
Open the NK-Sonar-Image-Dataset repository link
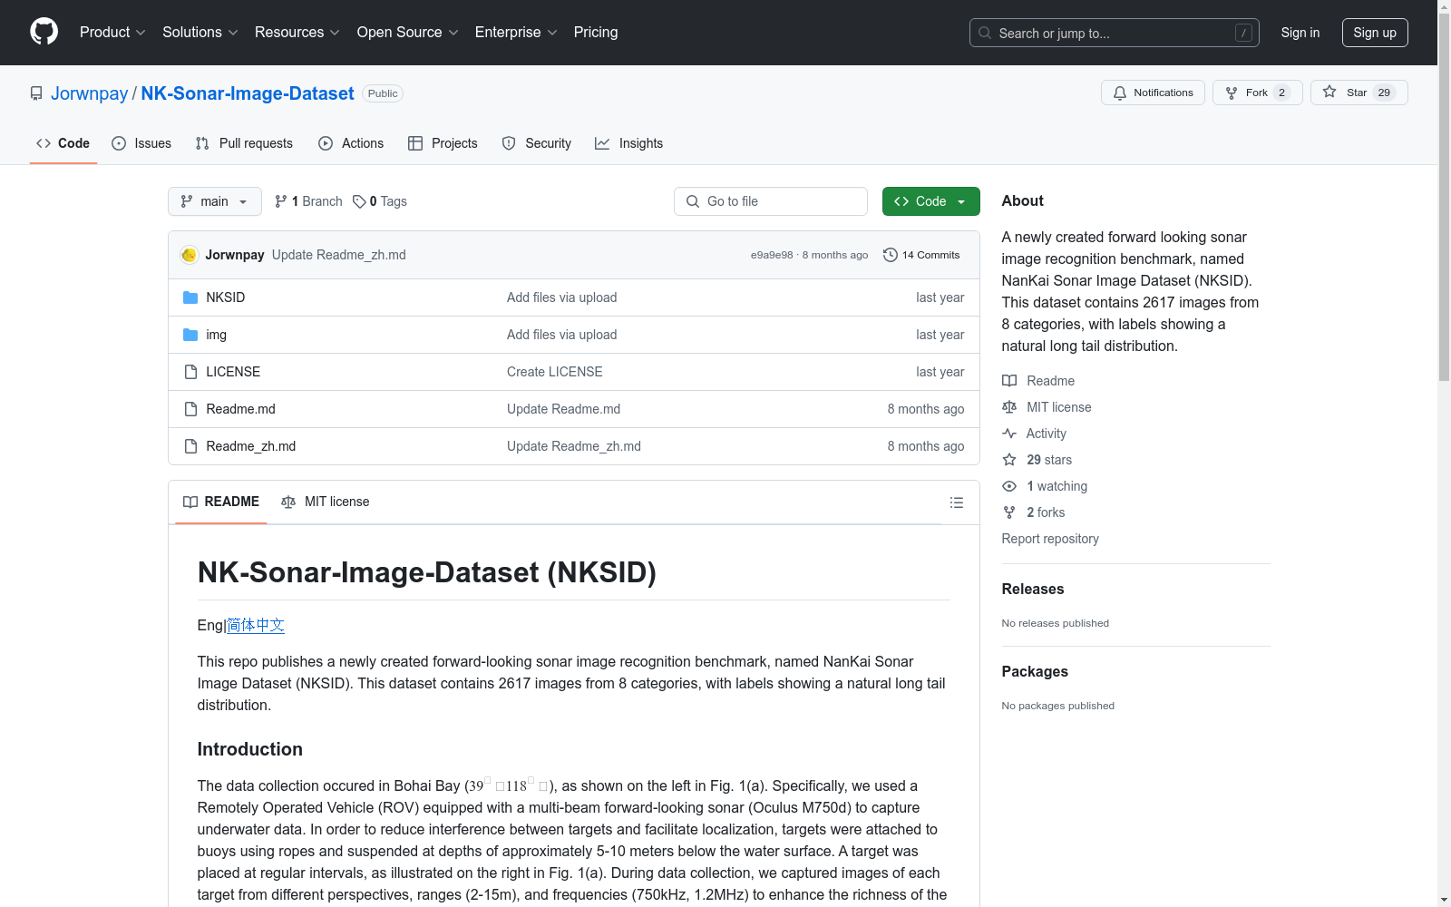point(248,93)
